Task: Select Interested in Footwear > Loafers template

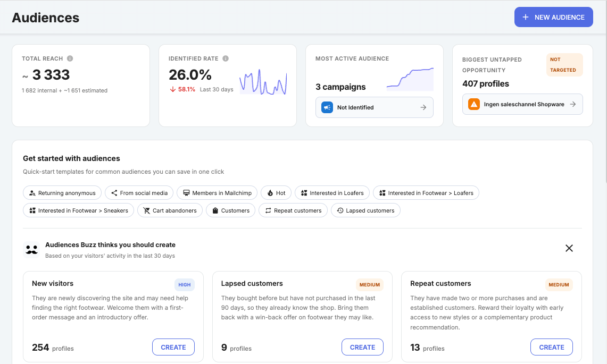Action: pyautogui.click(x=426, y=193)
